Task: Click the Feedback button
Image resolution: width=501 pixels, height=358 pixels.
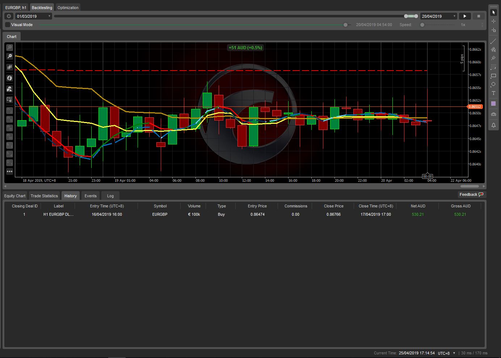Action: coord(471,194)
